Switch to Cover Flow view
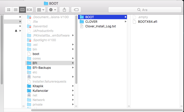This screenshot has width=184, height=112. point(30,10)
